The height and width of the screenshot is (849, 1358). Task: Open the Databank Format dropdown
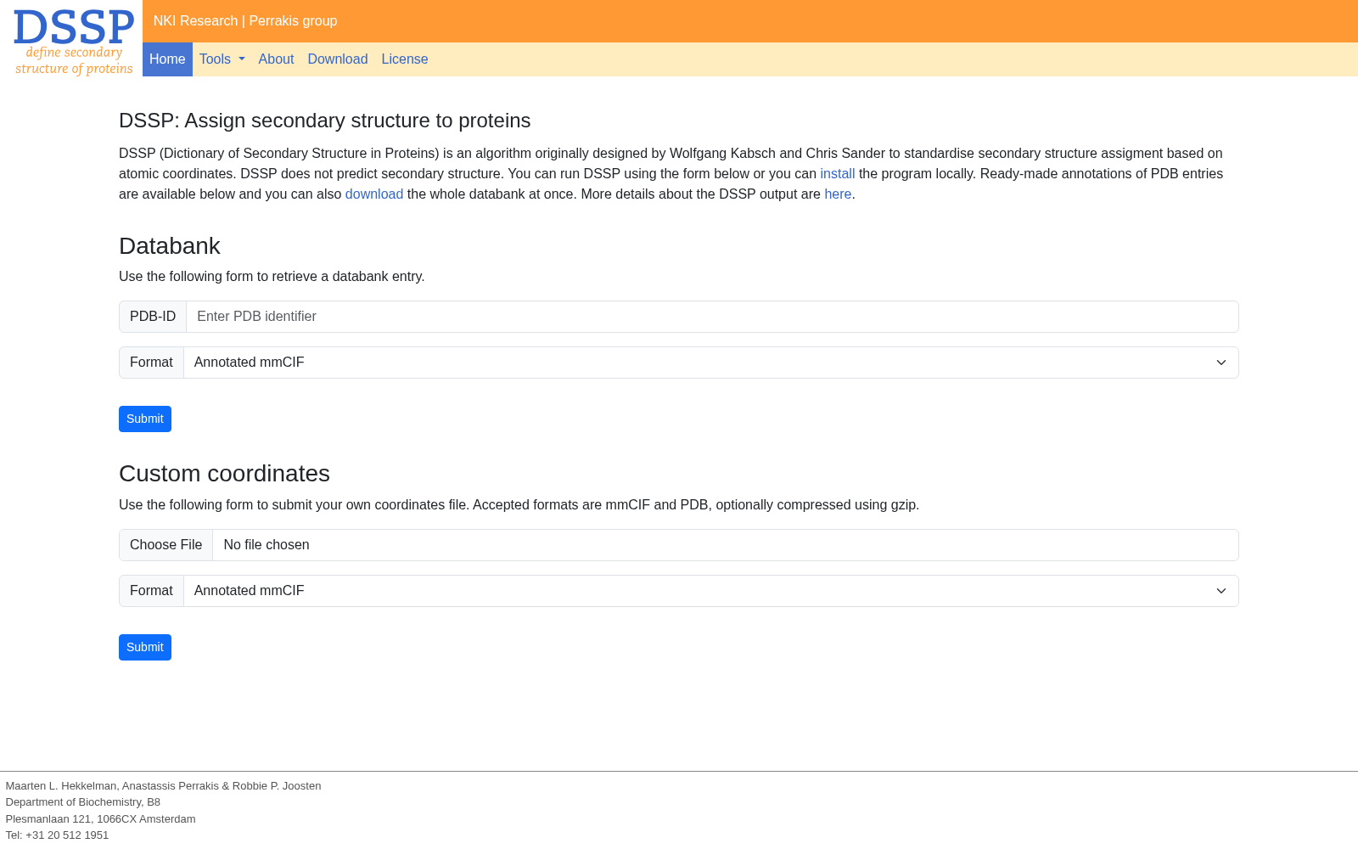pyautogui.click(x=711, y=363)
